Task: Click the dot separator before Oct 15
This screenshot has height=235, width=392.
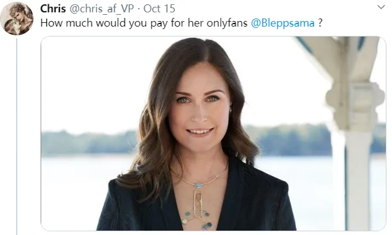Action: click(x=138, y=9)
